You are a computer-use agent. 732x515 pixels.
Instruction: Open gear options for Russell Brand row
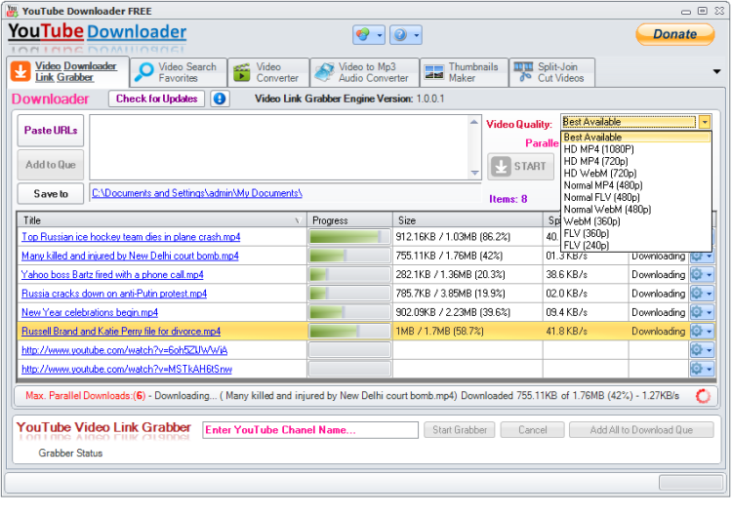702,332
